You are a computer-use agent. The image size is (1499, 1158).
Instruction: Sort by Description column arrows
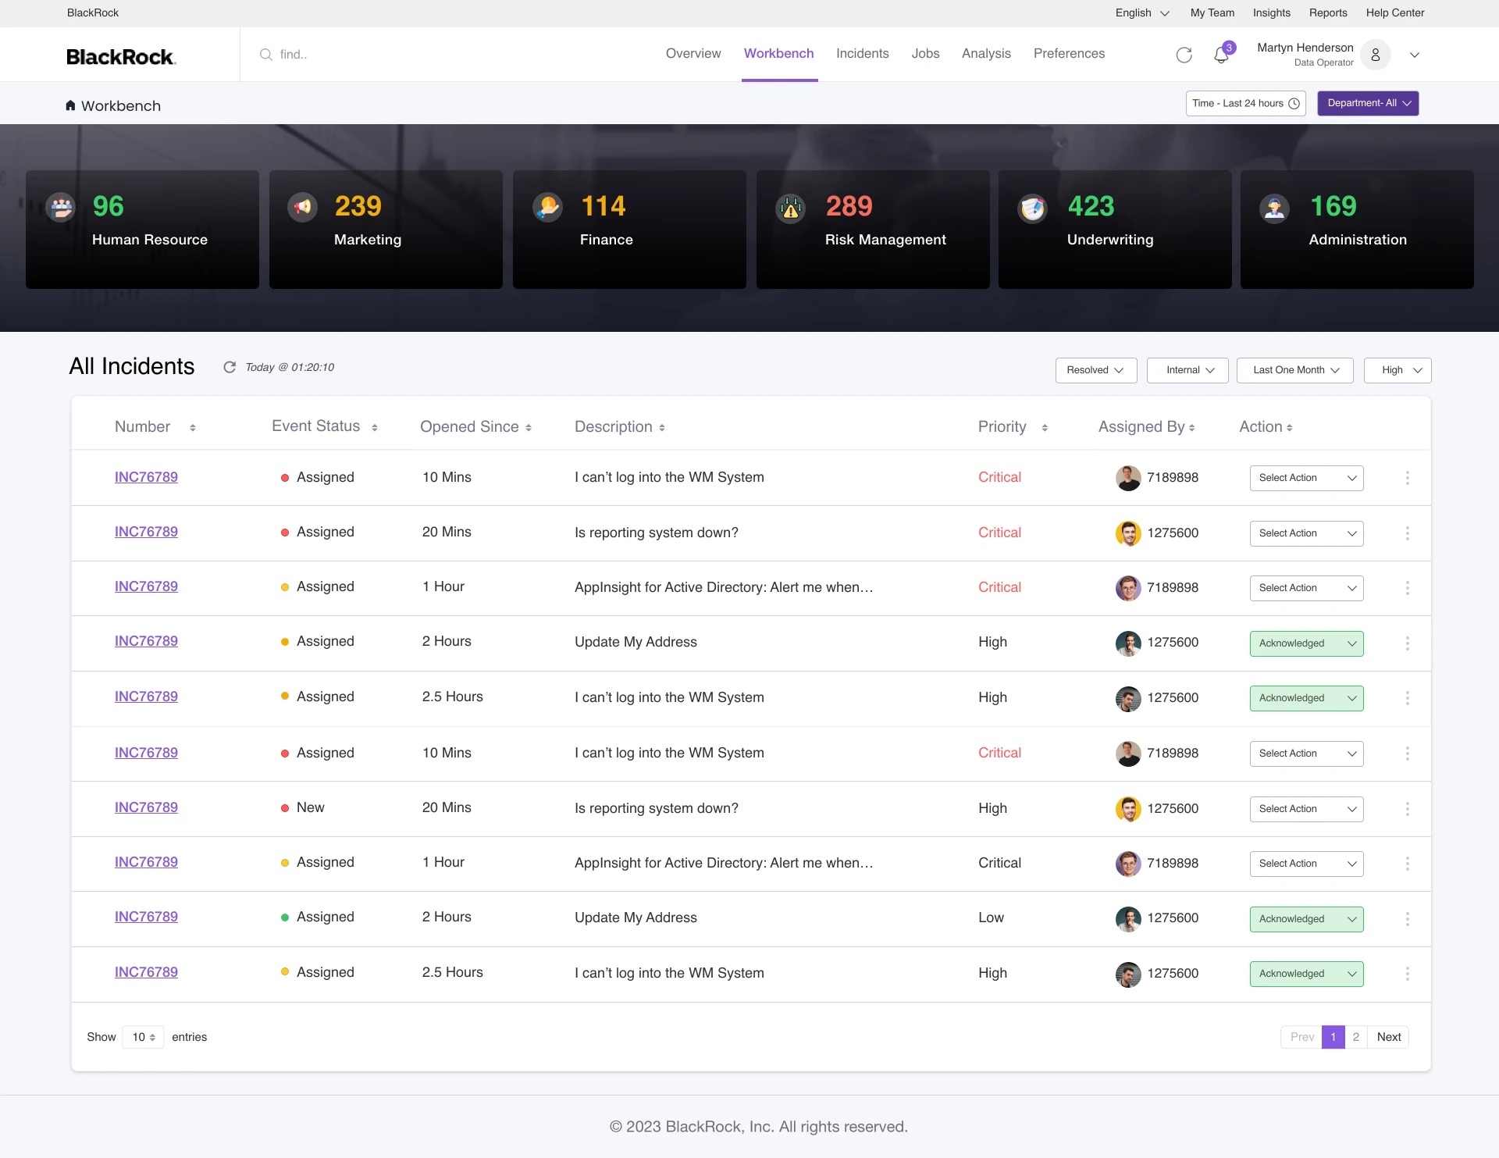[x=662, y=428]
